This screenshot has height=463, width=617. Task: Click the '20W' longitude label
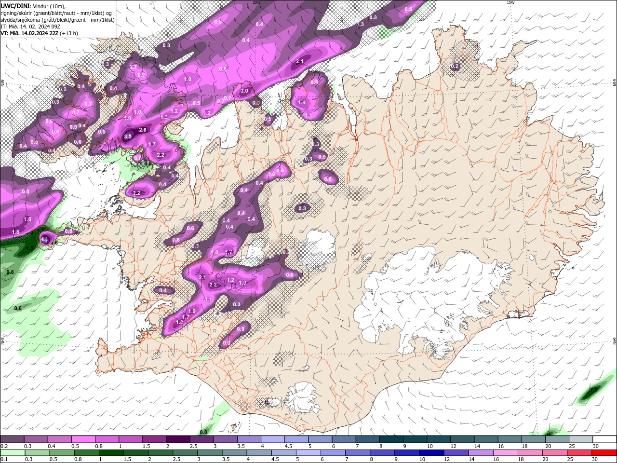coord(256,2)
